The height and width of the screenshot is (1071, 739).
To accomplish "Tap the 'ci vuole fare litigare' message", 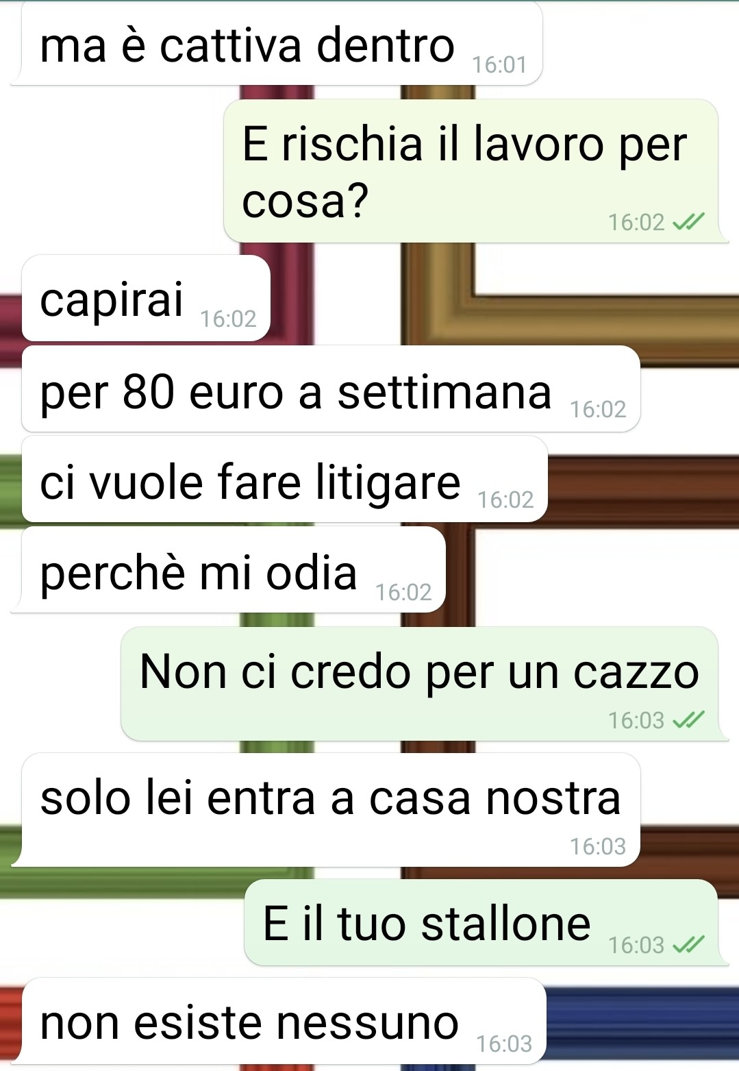I will pyautogui.click(x=285, y=480).
